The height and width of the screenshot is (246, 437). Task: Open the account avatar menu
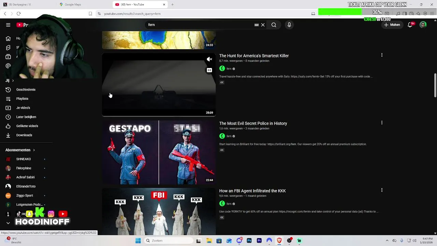coord(423,25)
